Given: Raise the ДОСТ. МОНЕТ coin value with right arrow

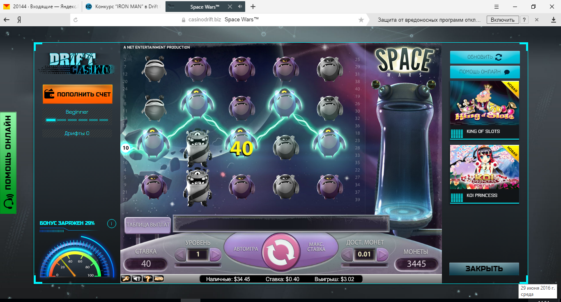Looking at the screenshot, I should coord(383,255).
